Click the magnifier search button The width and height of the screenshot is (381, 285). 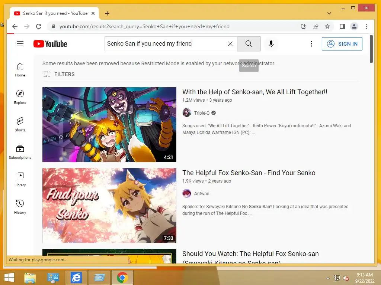[249, 44]
